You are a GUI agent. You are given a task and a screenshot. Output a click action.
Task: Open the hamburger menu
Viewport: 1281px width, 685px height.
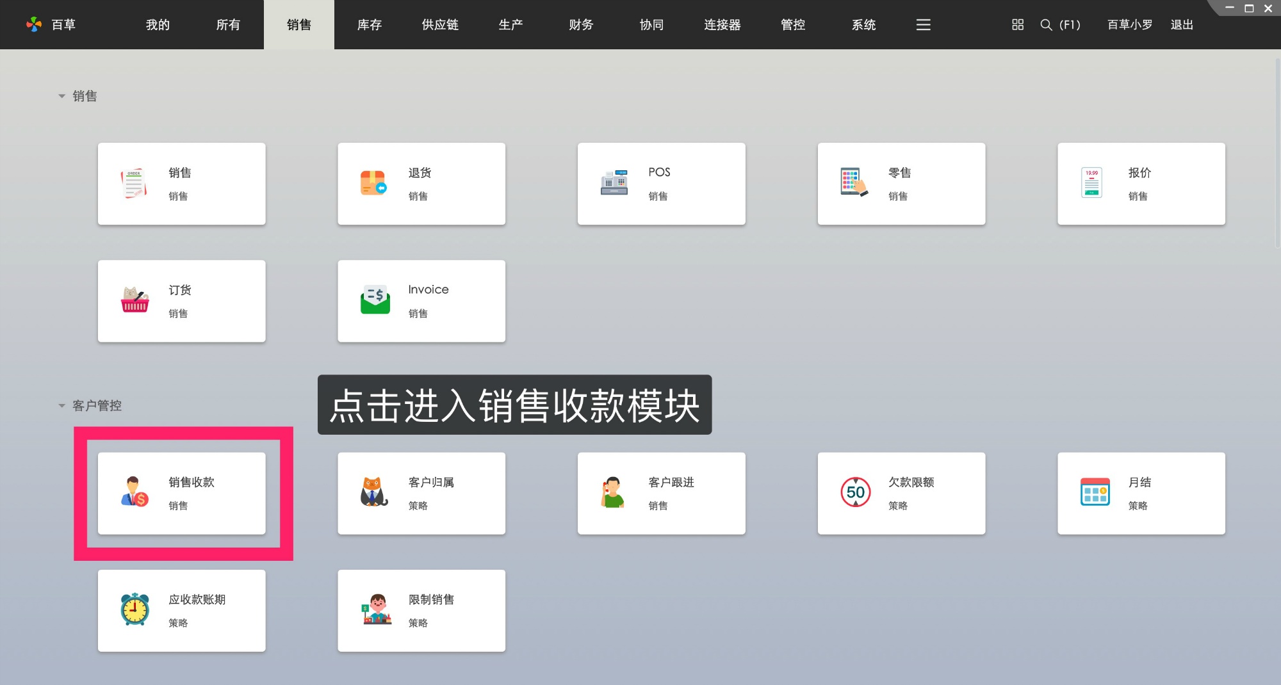922,25
